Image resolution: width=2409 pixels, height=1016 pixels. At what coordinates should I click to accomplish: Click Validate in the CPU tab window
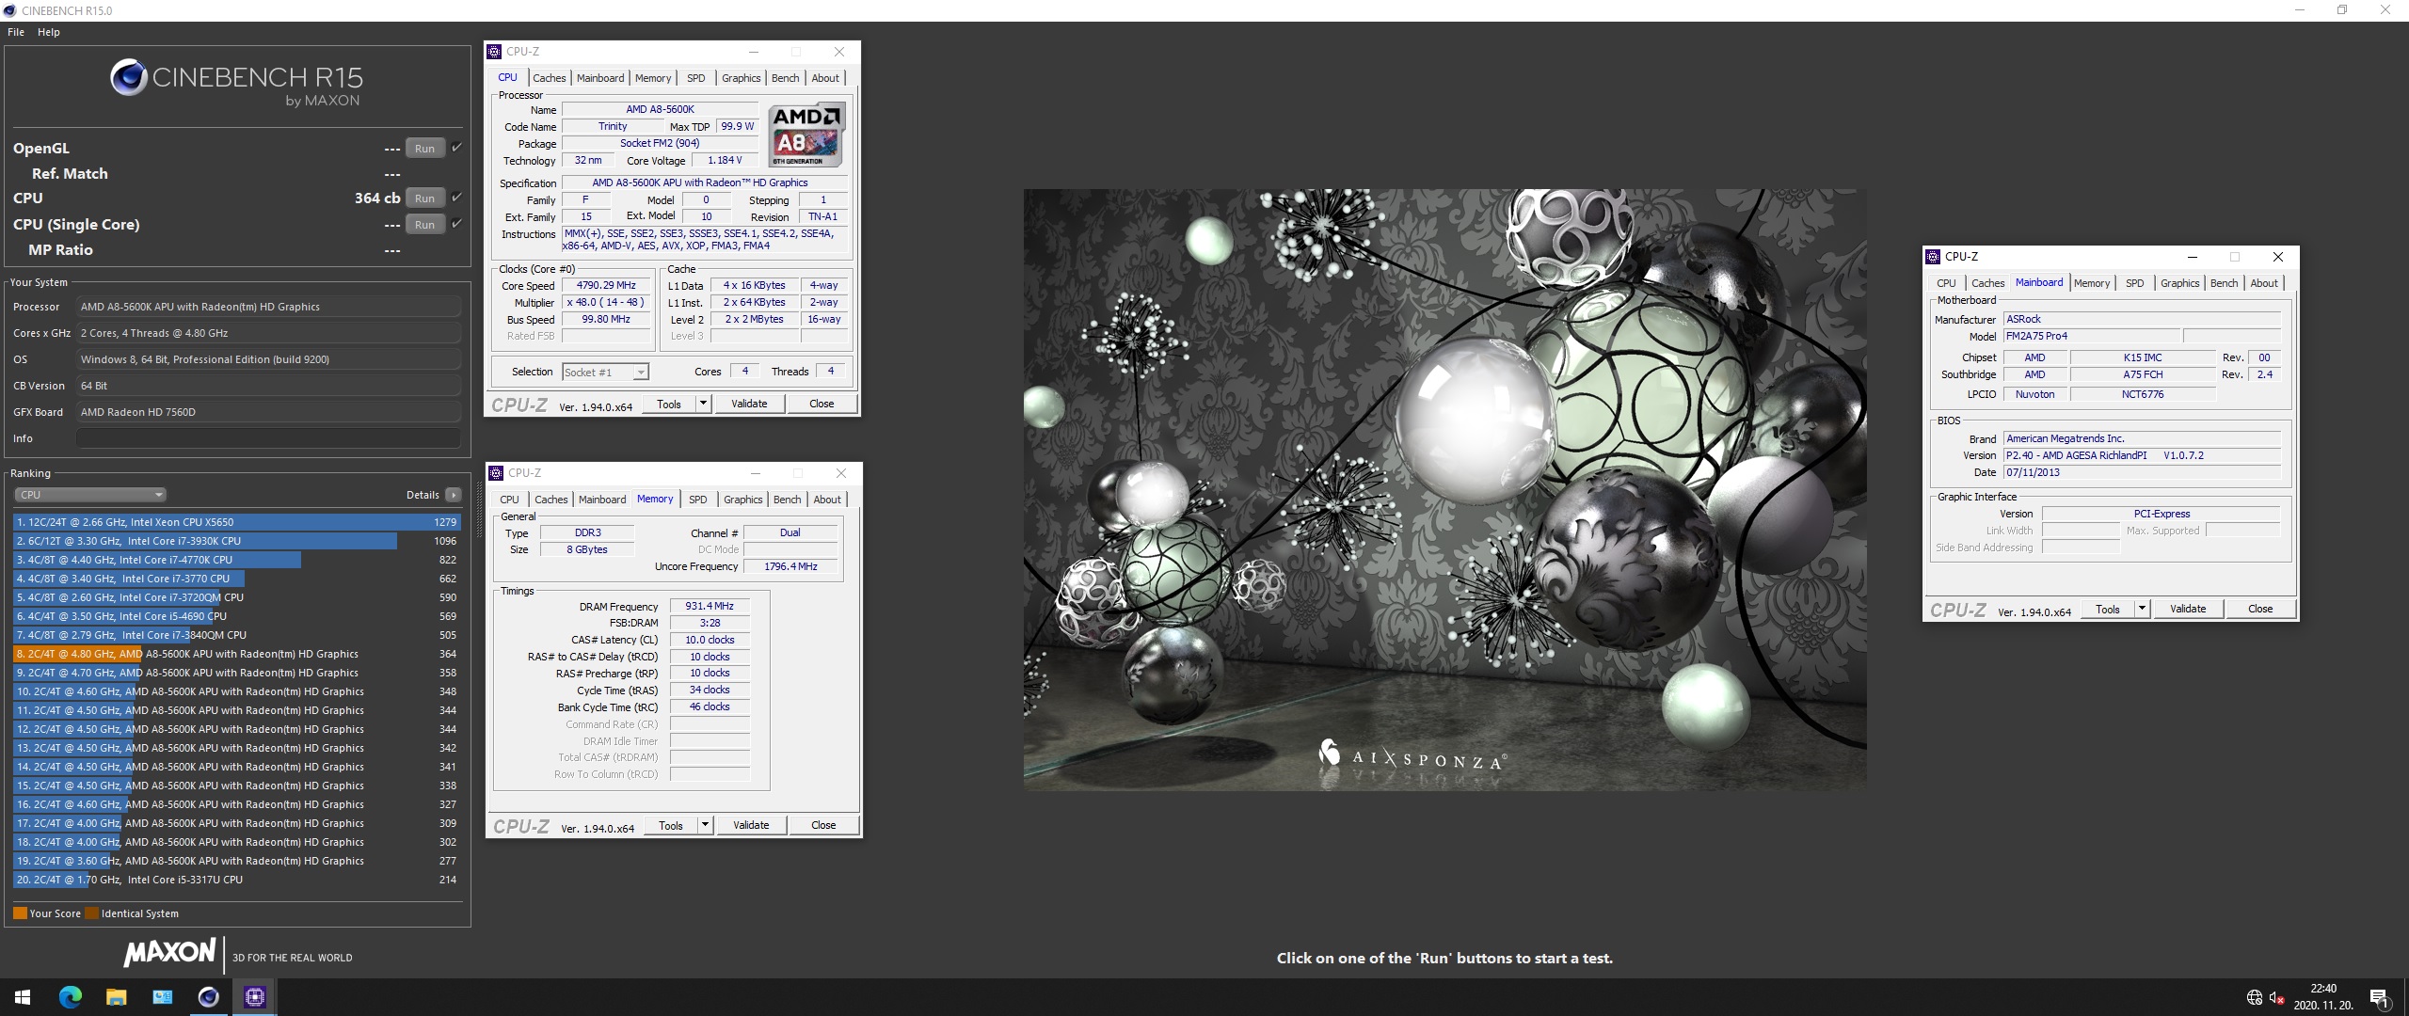pos(750,404)
